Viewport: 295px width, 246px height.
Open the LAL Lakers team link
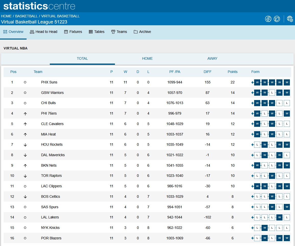[50, 217]
